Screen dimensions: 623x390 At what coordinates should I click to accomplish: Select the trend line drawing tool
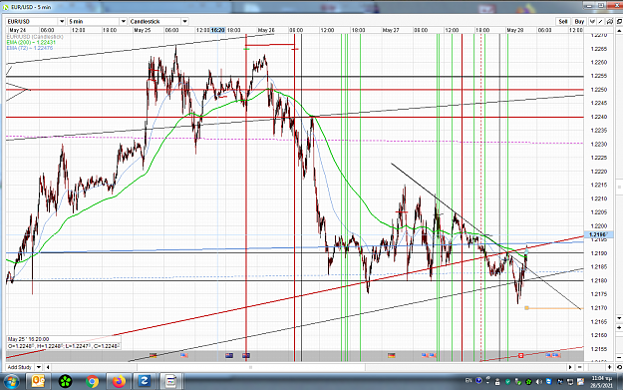tap(601, 22)
